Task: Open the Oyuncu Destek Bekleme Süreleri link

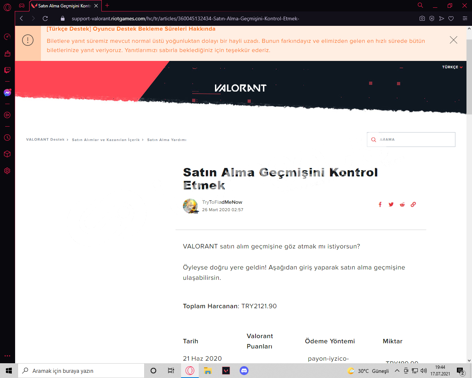Action: tap(131, 29)
